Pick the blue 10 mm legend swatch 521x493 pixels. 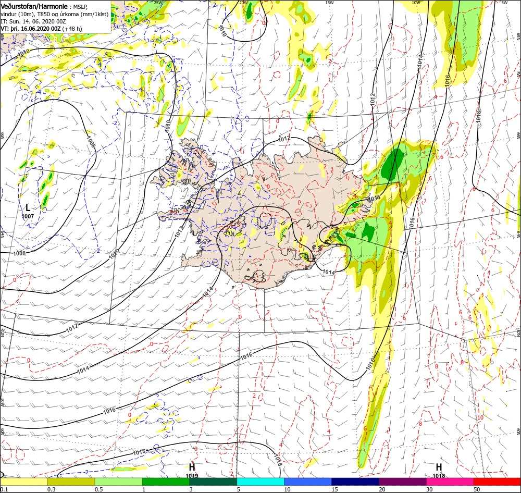pyautogui.click(x=308, y=482)
